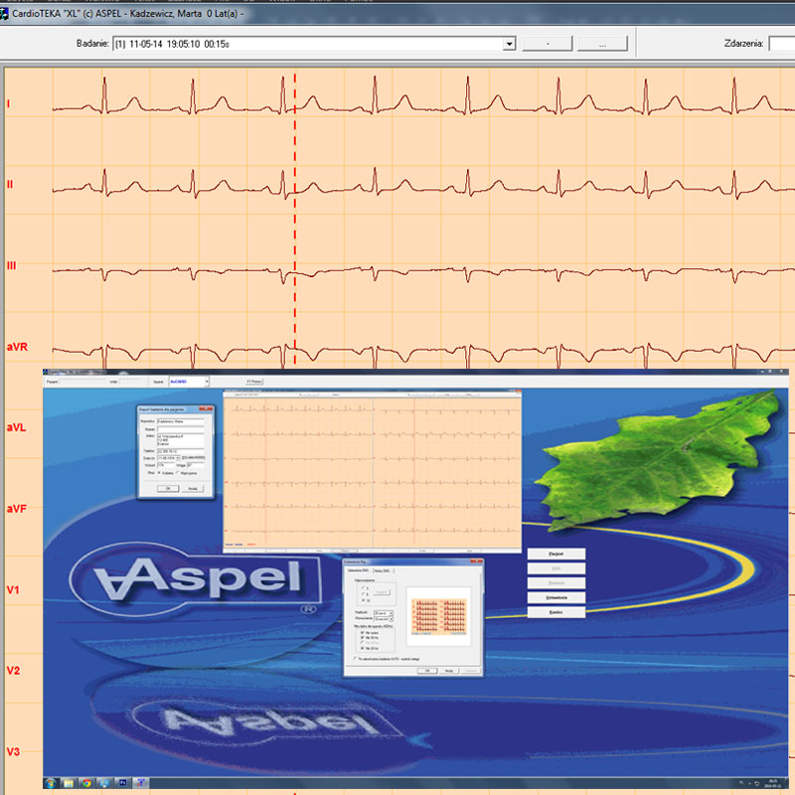This screenshot has height=795, width=795.
Task: Open Photoshop from the taskbar
Action: pos(122,783)
